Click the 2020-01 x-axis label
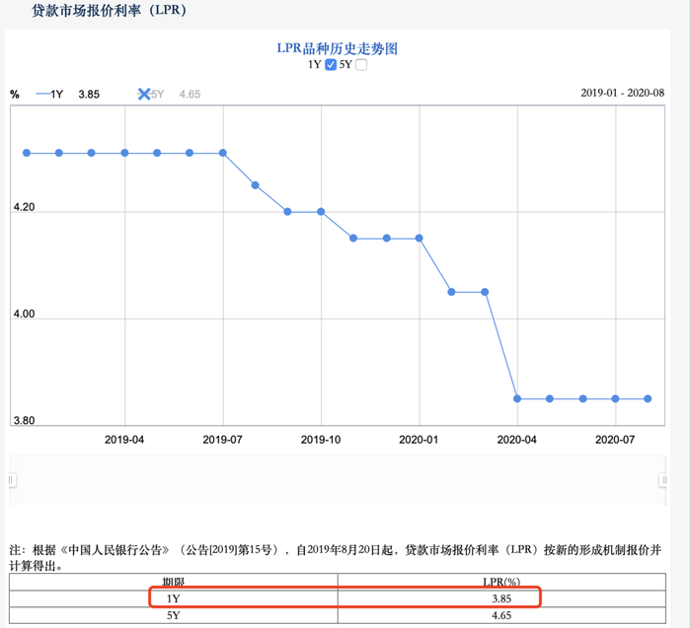Viewport: 691px width, 628px height. tap(419, 440)
